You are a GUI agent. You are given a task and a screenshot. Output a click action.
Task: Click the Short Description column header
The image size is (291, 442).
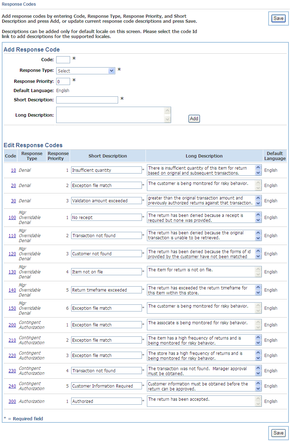tap(107, 155)
